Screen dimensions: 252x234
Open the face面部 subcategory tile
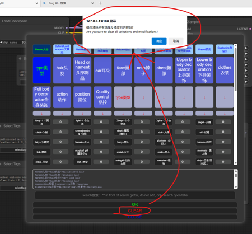123,71
